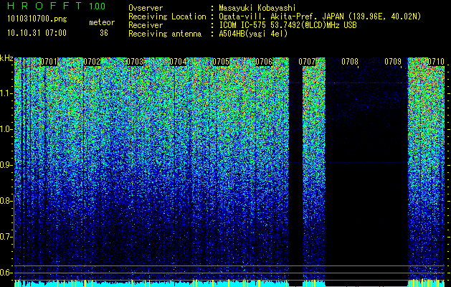The width and height of the screenshot is (451, 287).
Task: Click the 0.7 frequency axis label
Action: click(x=6, y=237)
